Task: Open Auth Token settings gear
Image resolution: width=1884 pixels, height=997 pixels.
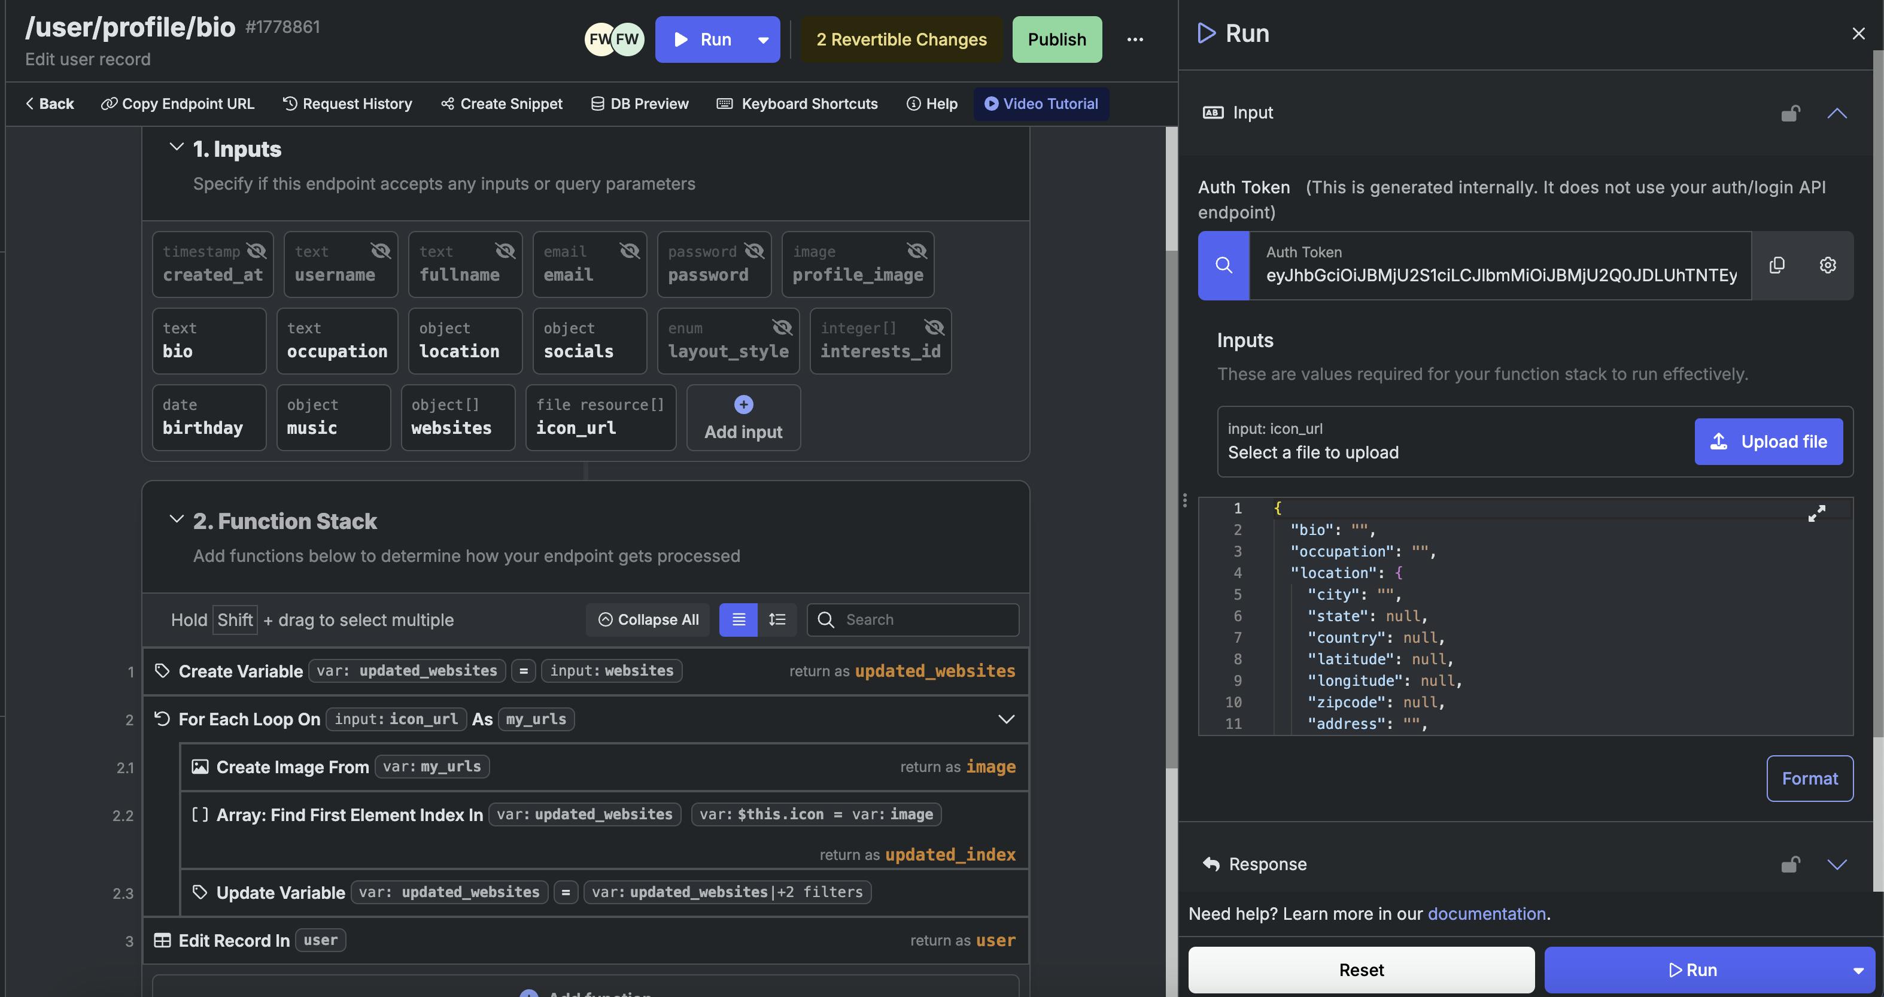Action: (1827, 266)
